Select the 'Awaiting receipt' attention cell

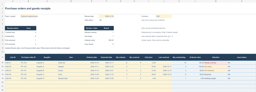point(216,78)
